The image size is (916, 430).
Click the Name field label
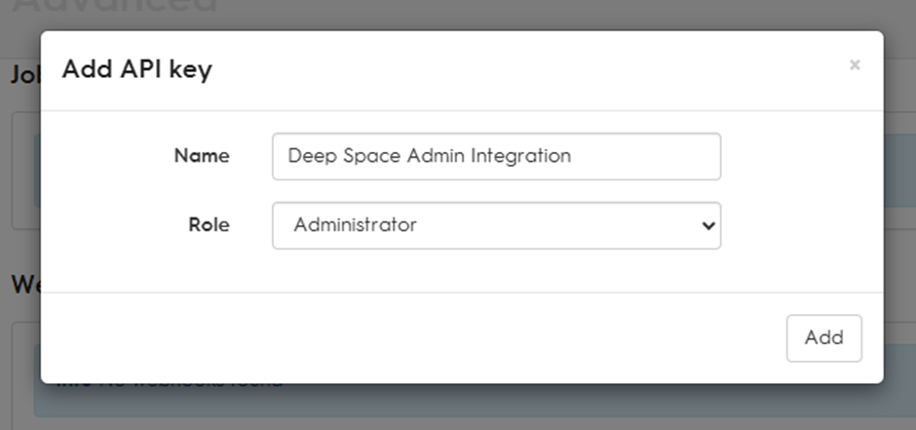202,156
